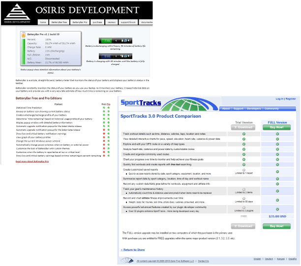Click FULL check for 'Summarize report data' row
Viewport: 301px width, 266px height.
click(277, 178)
